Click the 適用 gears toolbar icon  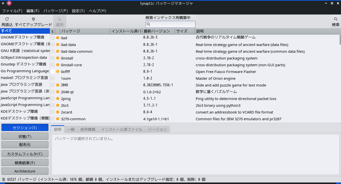pos(60,19)
